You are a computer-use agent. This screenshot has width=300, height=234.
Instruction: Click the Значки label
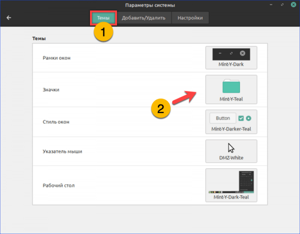(51, 89)
